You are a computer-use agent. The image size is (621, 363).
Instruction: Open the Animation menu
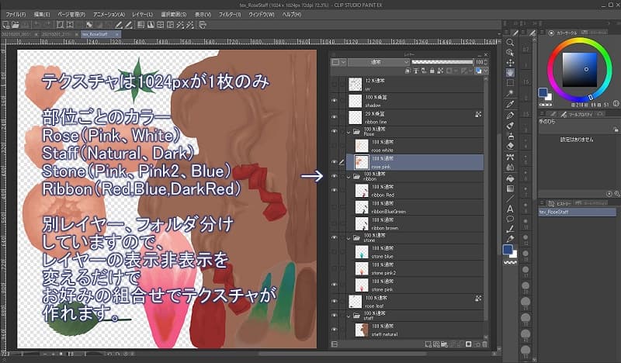click(x=109, y=14)
